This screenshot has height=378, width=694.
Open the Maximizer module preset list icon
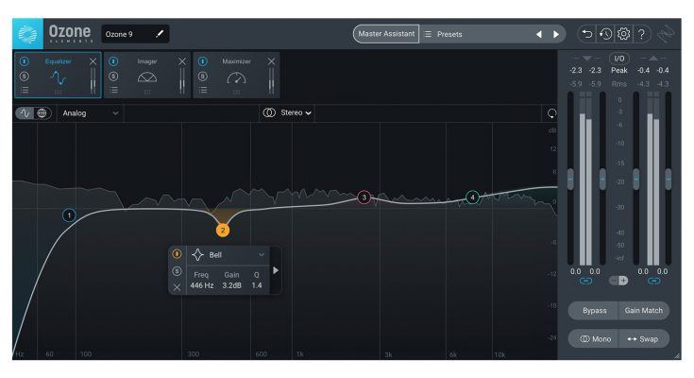203,90
